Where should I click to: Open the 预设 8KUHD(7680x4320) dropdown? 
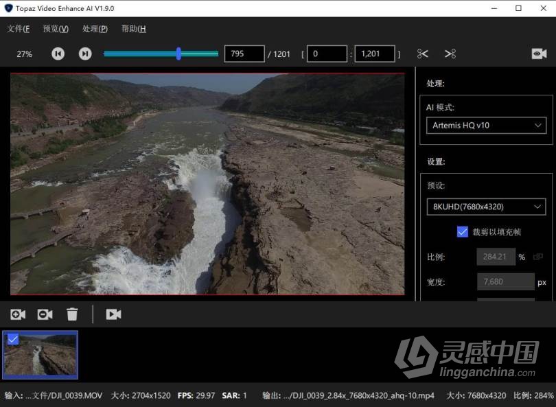pyautogui.click(x=486, y=207)
